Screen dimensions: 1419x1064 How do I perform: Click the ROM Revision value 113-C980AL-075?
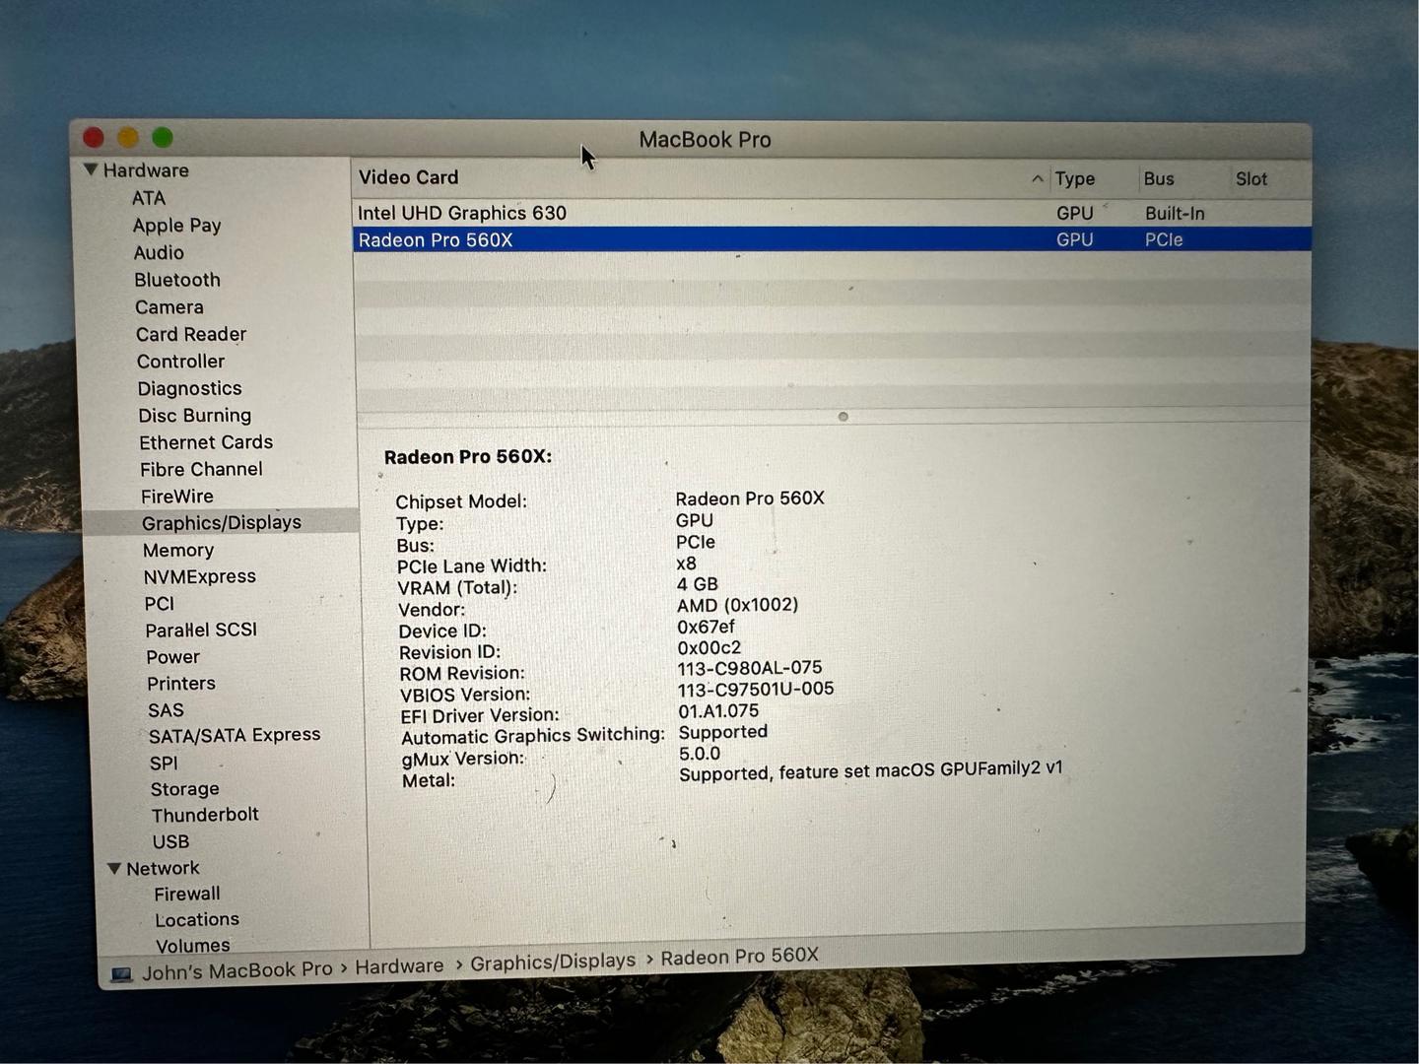click(x=749, y=668)
